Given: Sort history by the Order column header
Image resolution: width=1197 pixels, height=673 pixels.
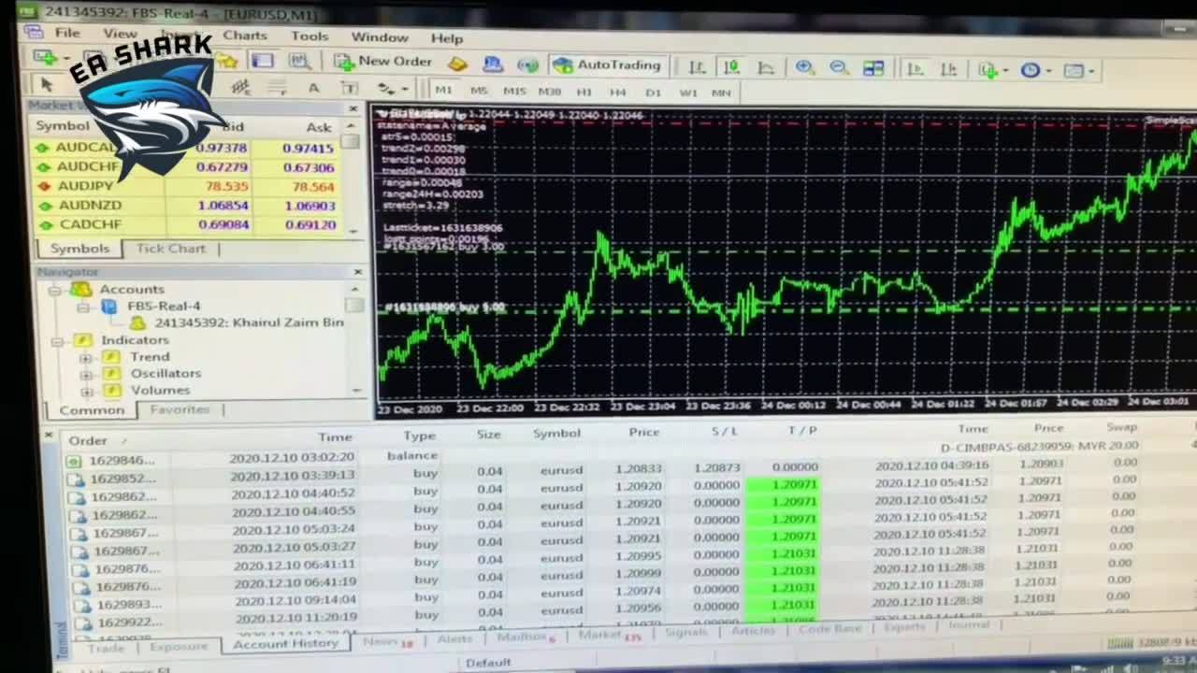Looking at the screenshot, I should tap(88, 441).
